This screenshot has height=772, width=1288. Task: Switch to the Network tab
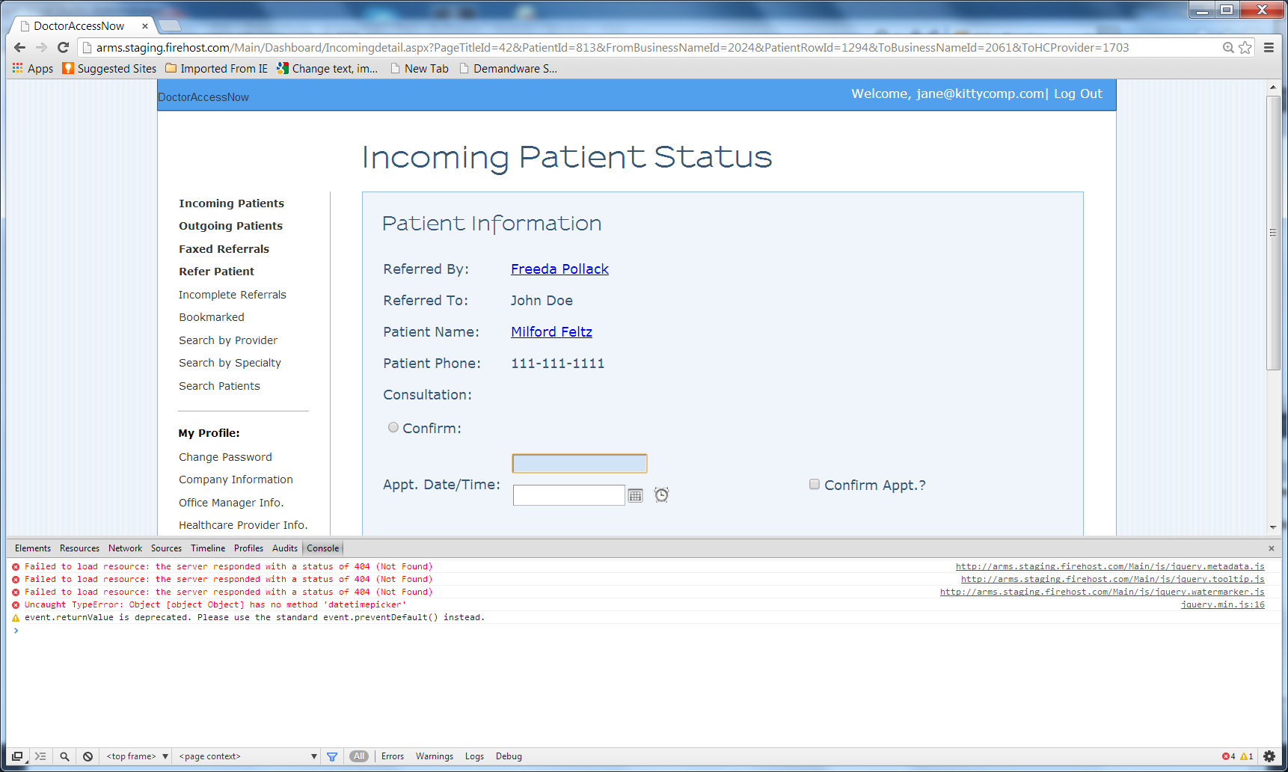click(x=125, y=548)
